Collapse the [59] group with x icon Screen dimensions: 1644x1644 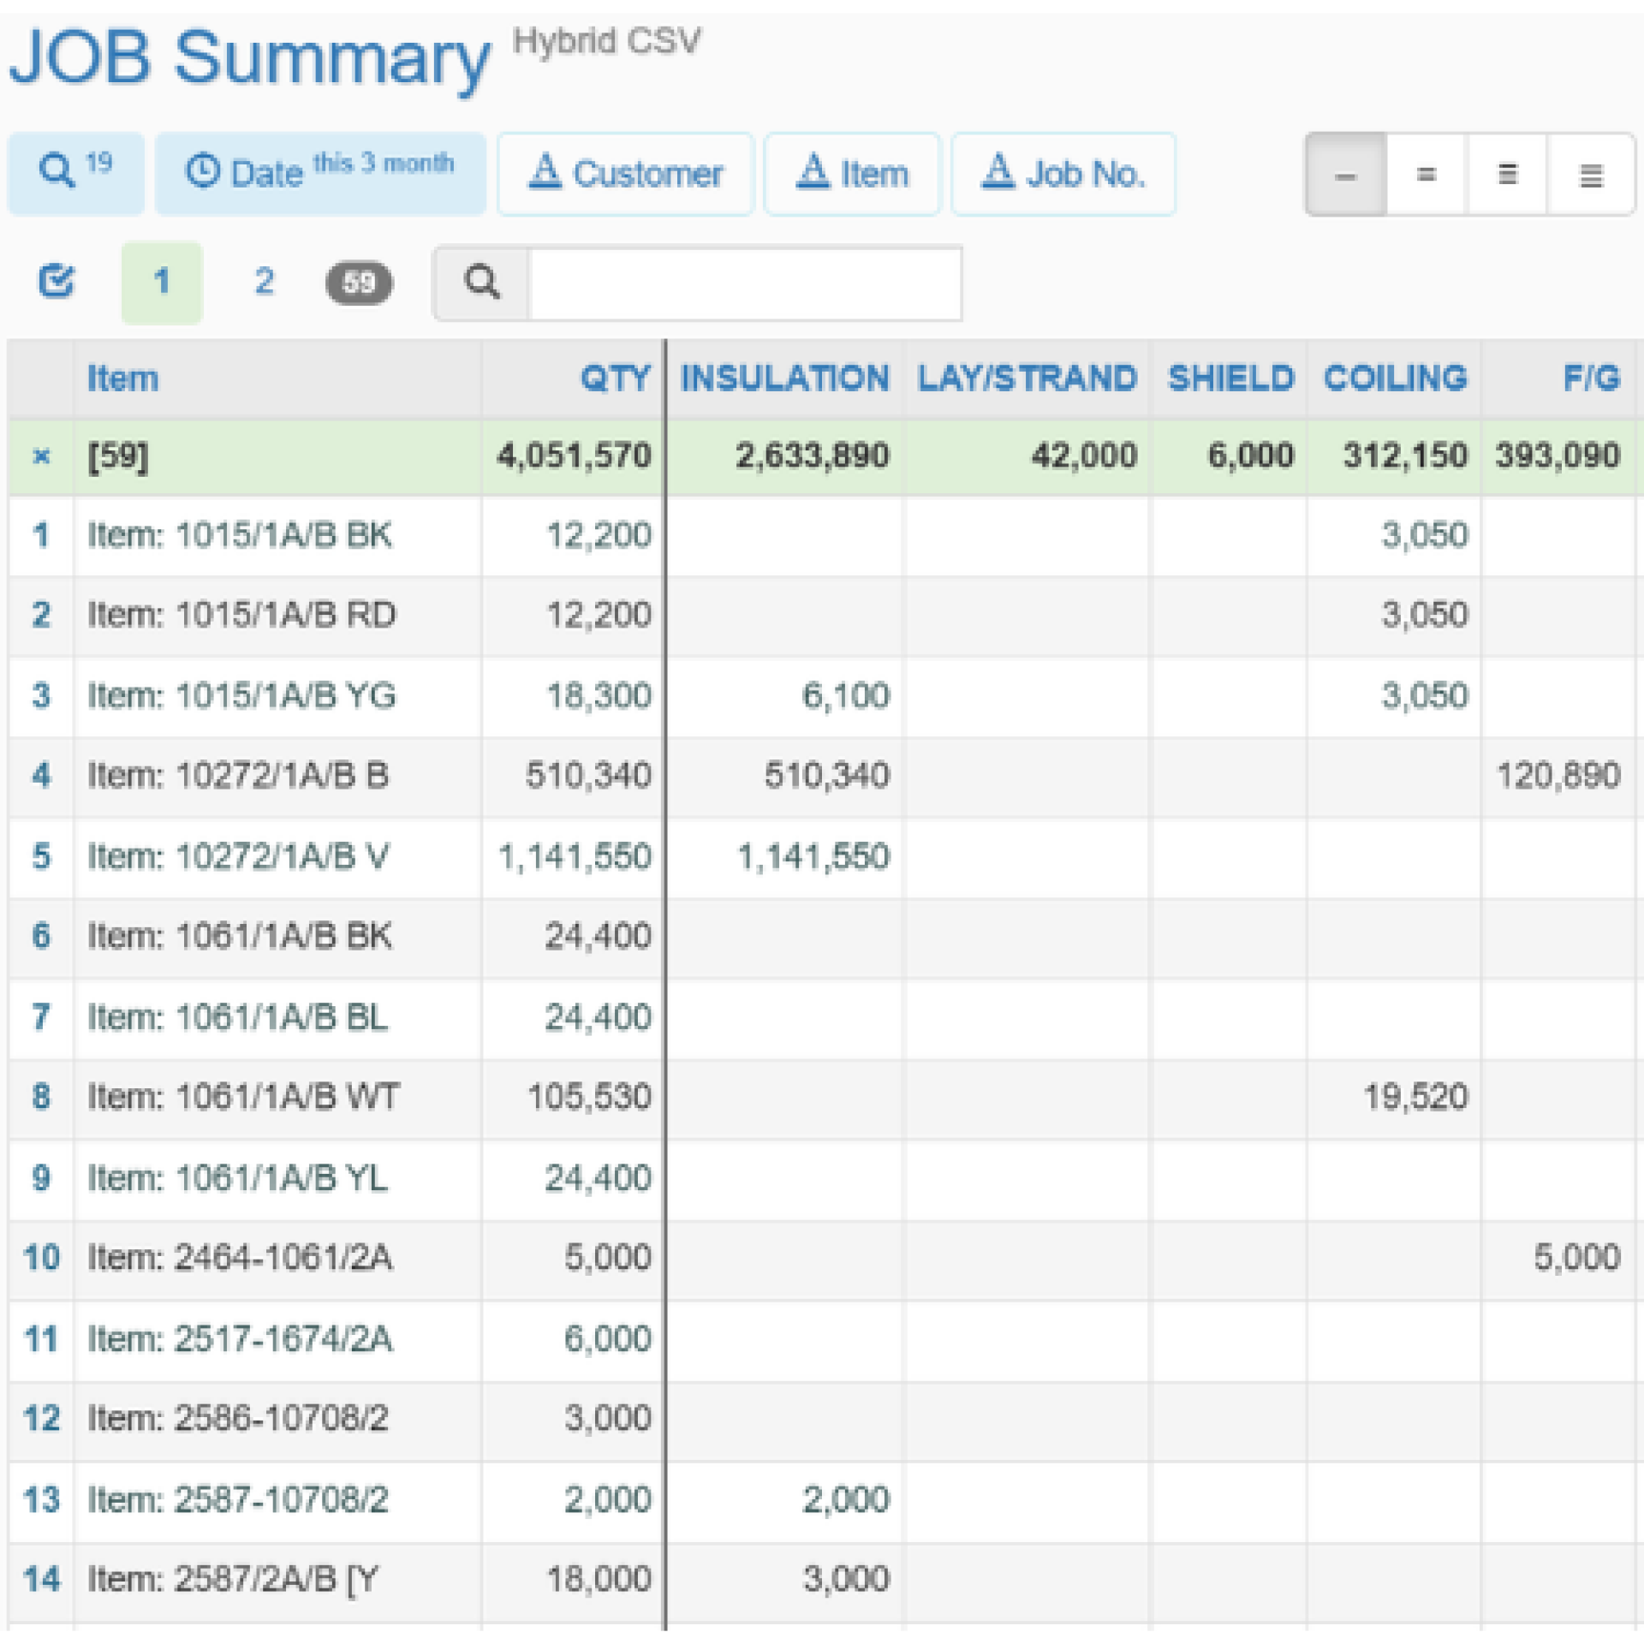(x=40, y=456)
